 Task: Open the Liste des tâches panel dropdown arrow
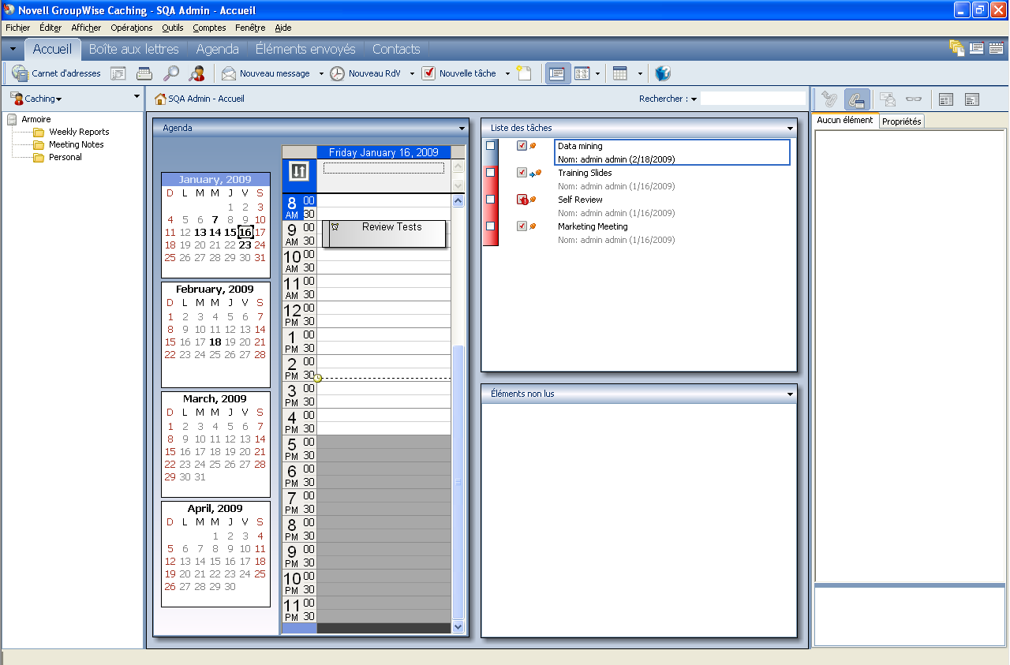tap(789, 128)
